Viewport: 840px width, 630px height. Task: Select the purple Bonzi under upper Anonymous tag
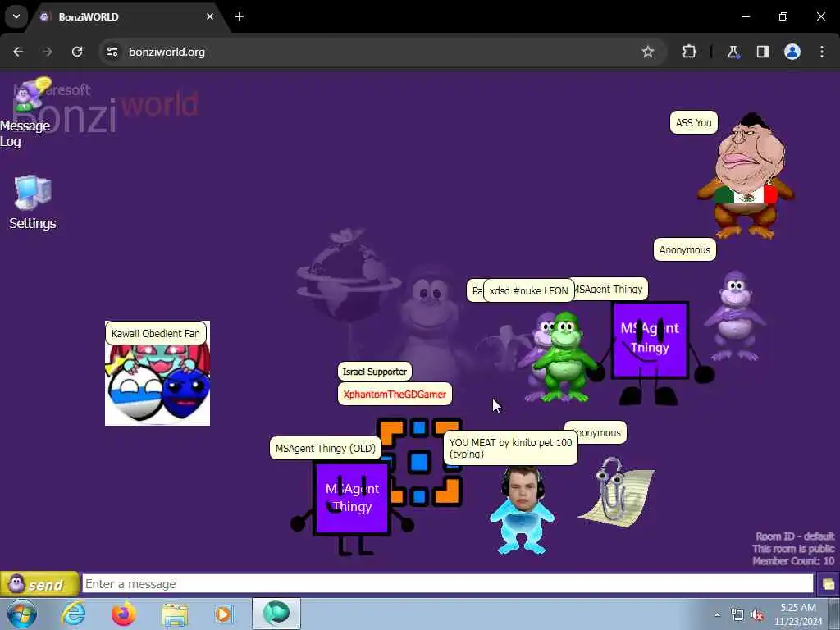[x=735, y=316]
